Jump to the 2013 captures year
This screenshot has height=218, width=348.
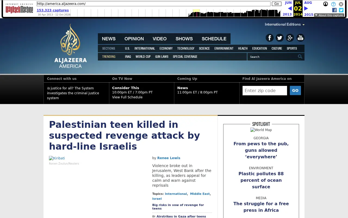click(287, 14)
